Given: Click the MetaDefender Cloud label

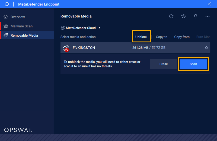Looking at the screenshot, I should tap(81, 28).
